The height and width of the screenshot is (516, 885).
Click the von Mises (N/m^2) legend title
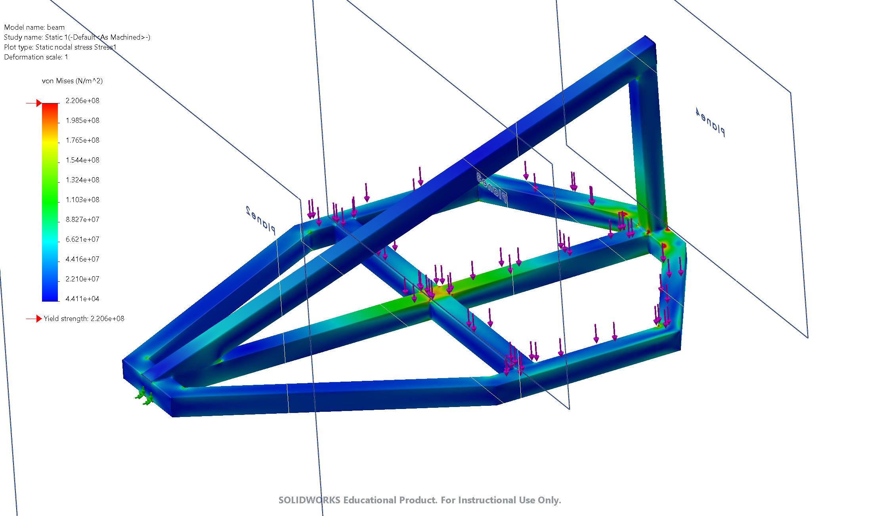click(72, 81)
